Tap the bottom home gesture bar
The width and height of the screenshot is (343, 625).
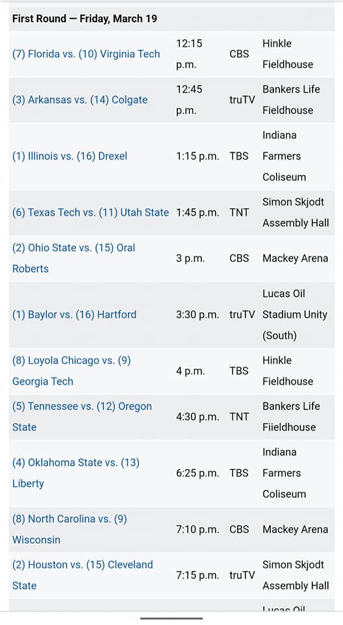point(171,618)
